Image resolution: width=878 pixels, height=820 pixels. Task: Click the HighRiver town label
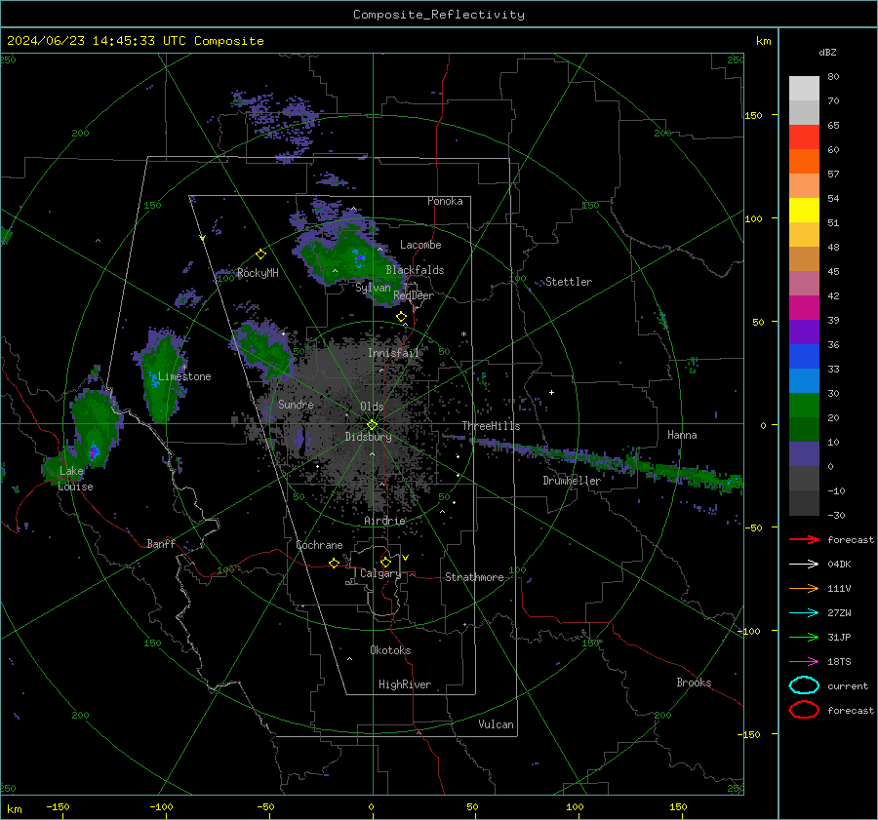(404, 684)
